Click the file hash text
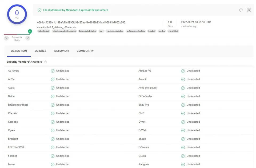 click(81, 22)
